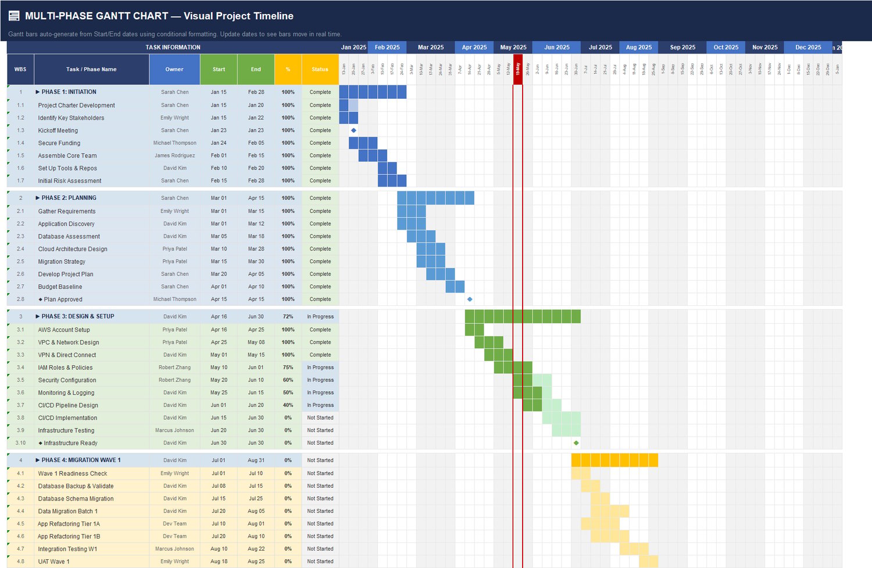
Task: Select the 40% progress cell
Action: (x=288, y=405)
